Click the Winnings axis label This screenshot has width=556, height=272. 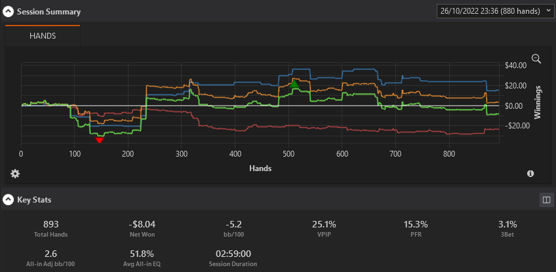pyautogui.click(x=537, y=102)
